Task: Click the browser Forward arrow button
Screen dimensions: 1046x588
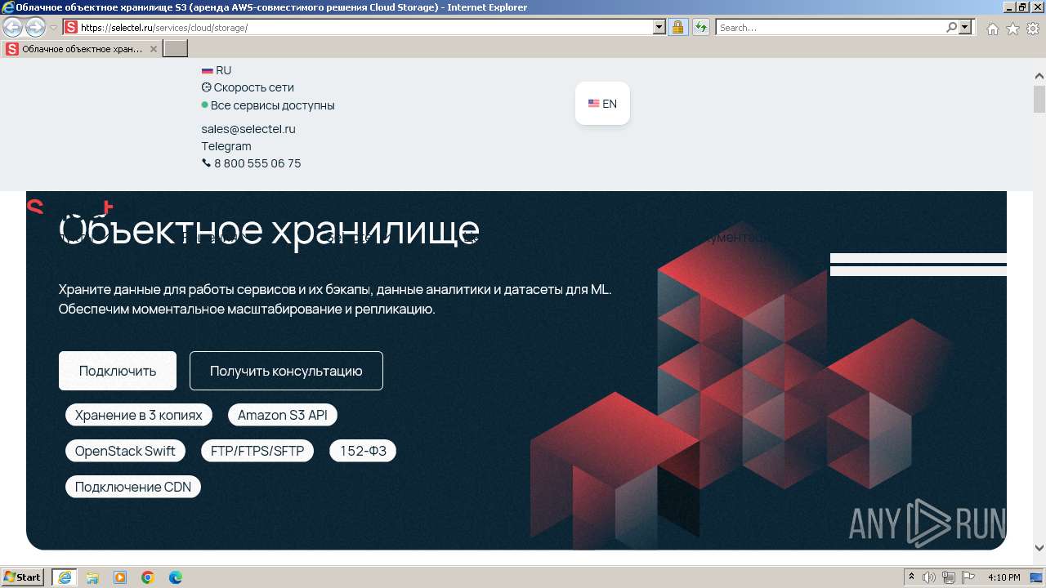Action: (x=35, y=27)
